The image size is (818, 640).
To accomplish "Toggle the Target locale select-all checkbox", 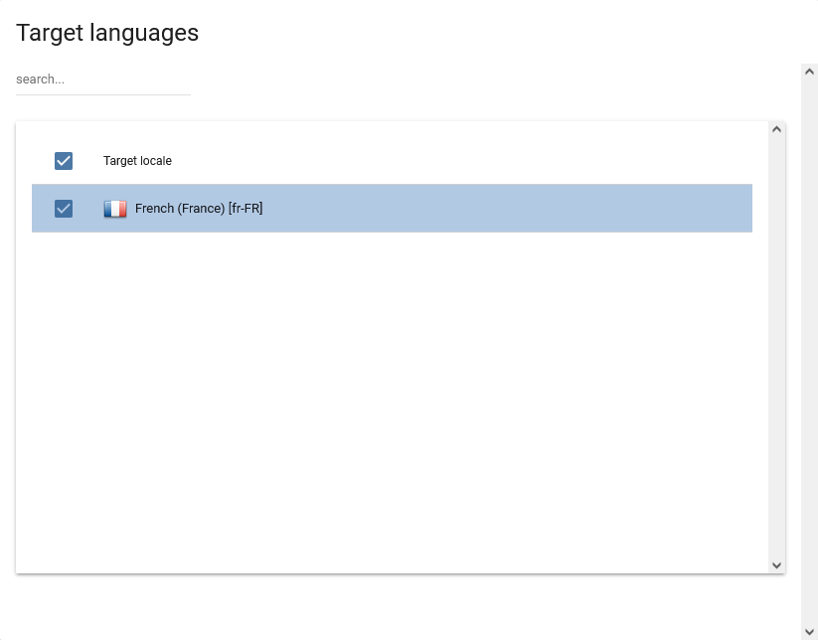I will point(64,161).
